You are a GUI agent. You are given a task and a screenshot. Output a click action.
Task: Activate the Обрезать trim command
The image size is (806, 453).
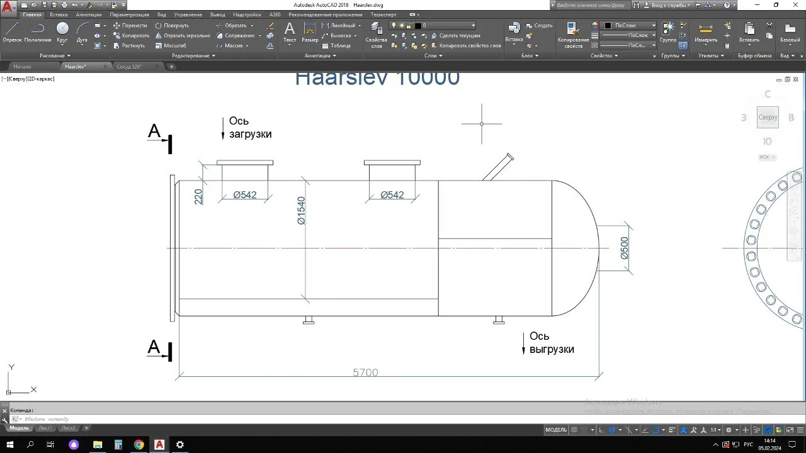[231, 26]
